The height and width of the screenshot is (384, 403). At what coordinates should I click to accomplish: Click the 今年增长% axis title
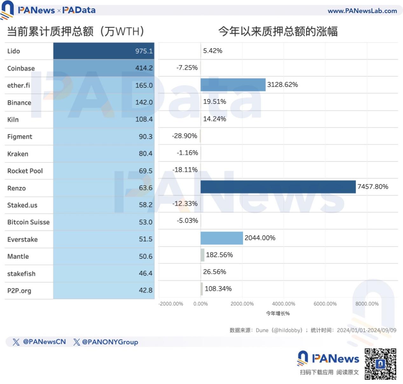coord(278,313)
